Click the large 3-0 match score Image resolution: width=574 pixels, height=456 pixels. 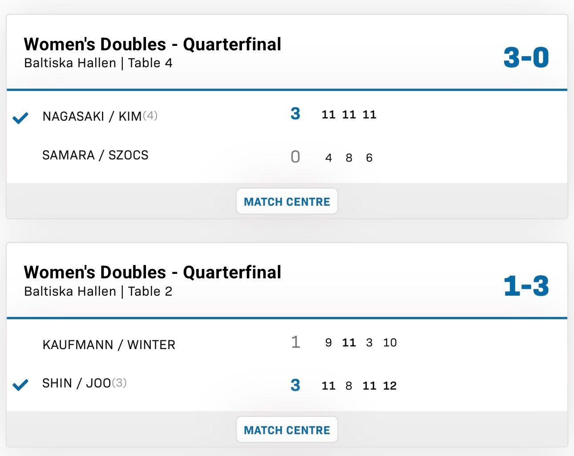526,58
